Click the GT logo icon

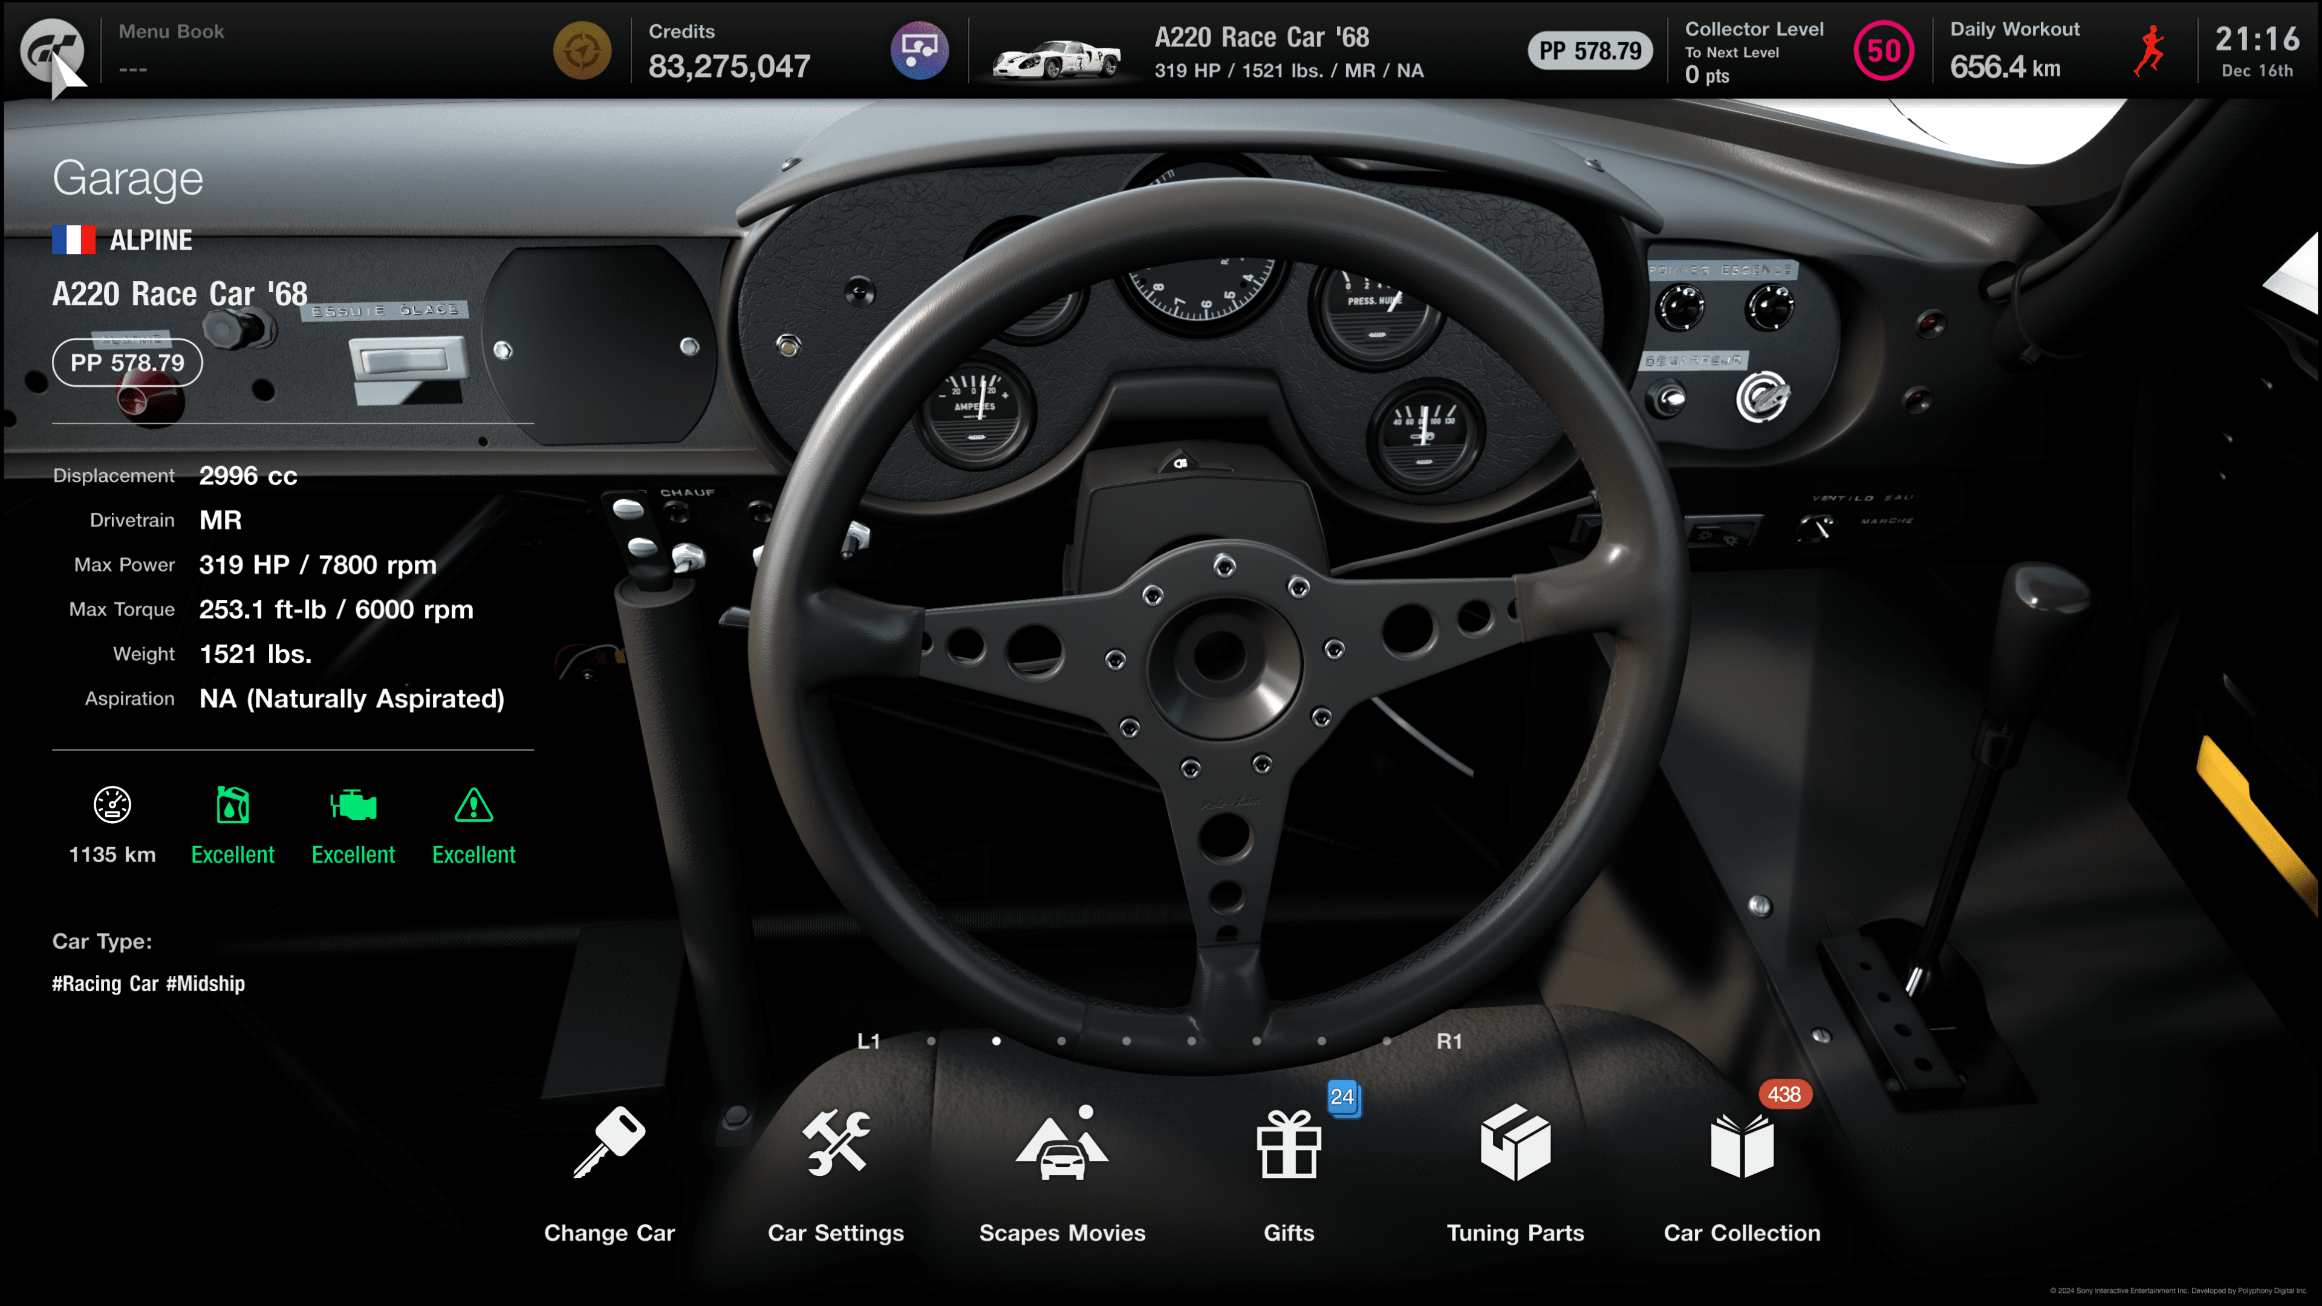click(x=51, y=50)
